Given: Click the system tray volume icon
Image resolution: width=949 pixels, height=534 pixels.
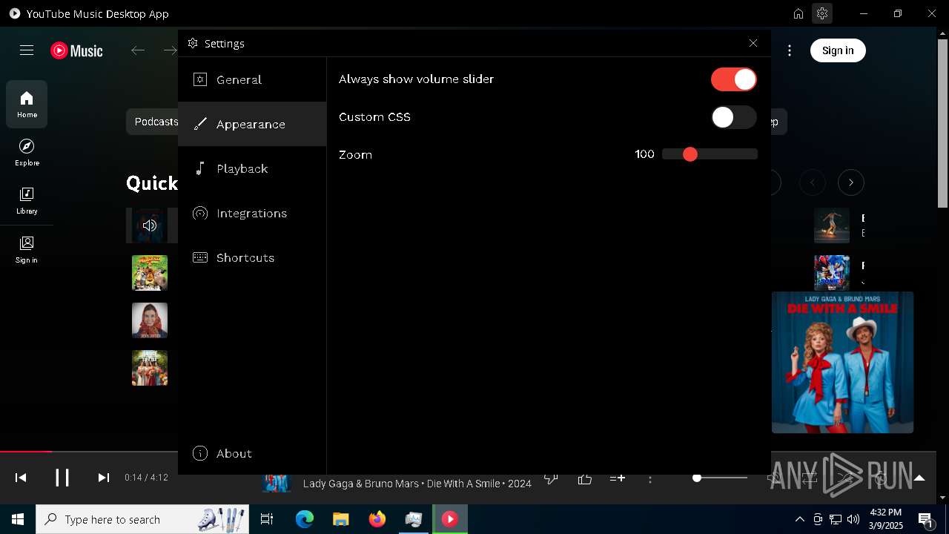Looking at the screenshot, I should [853, 519].
